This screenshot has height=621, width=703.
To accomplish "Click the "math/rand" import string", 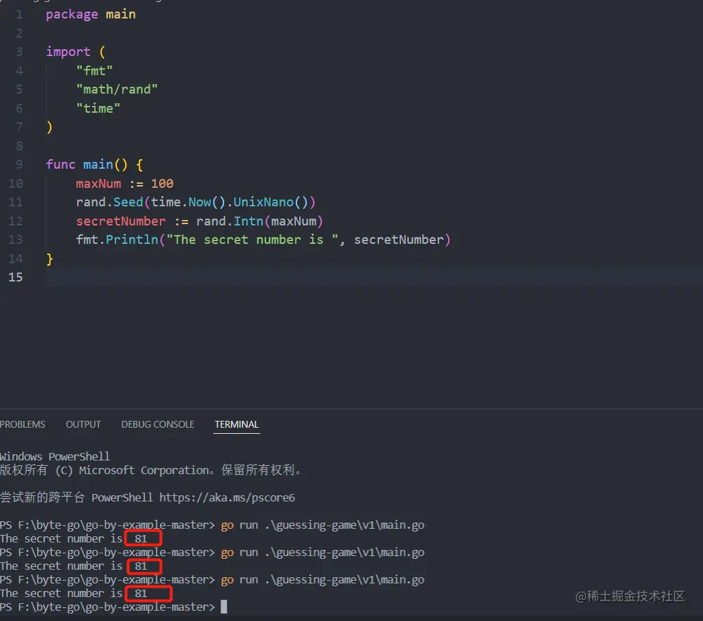I will click(117, 89).
